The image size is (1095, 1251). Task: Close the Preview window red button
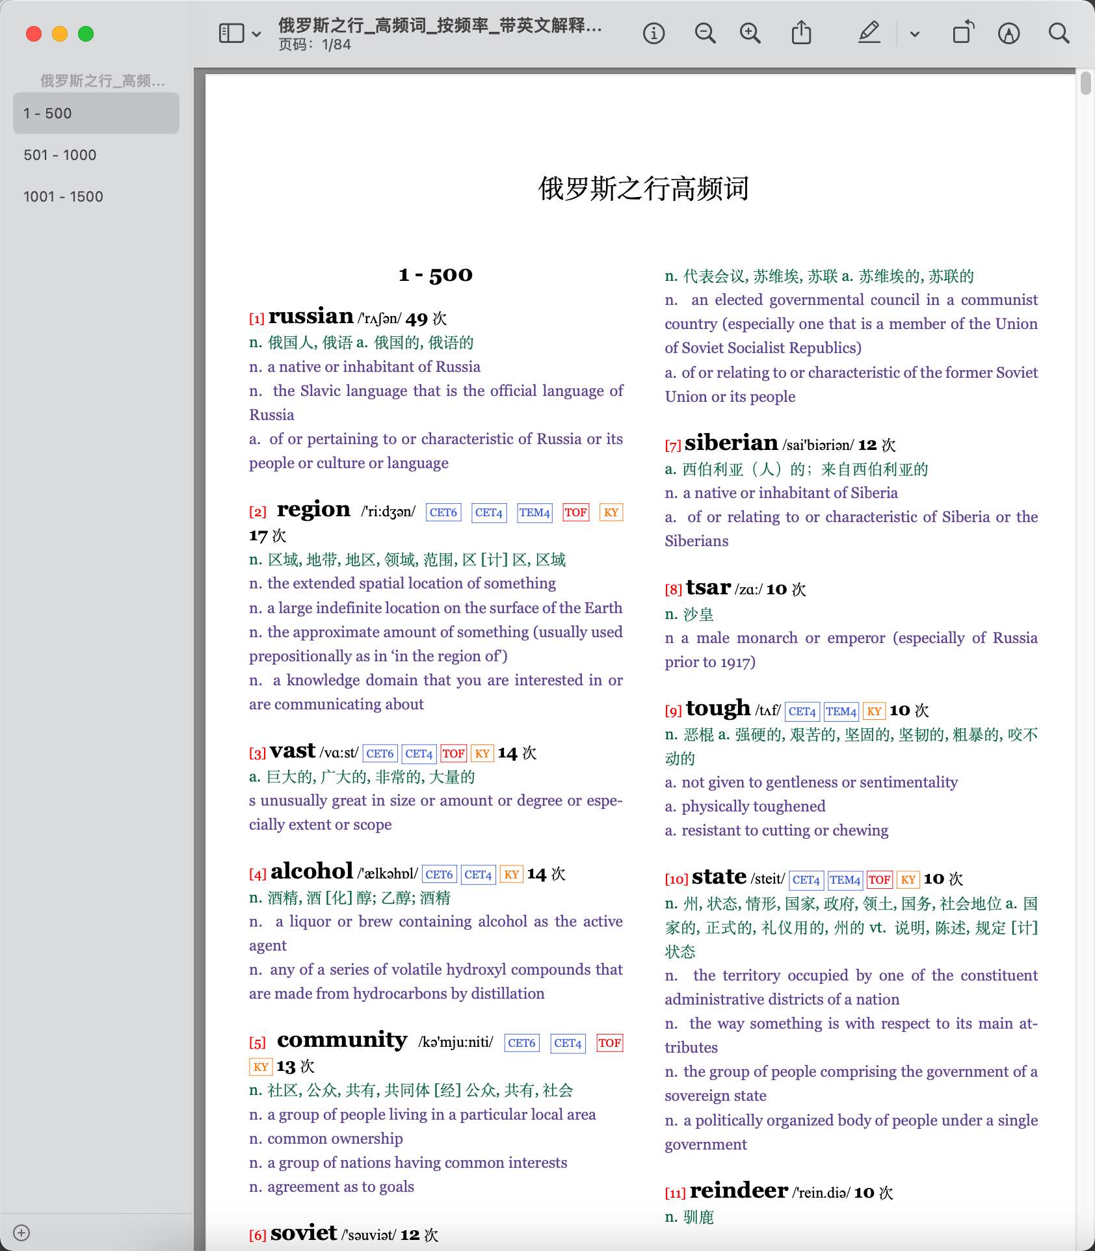click(x=34, y=34)
